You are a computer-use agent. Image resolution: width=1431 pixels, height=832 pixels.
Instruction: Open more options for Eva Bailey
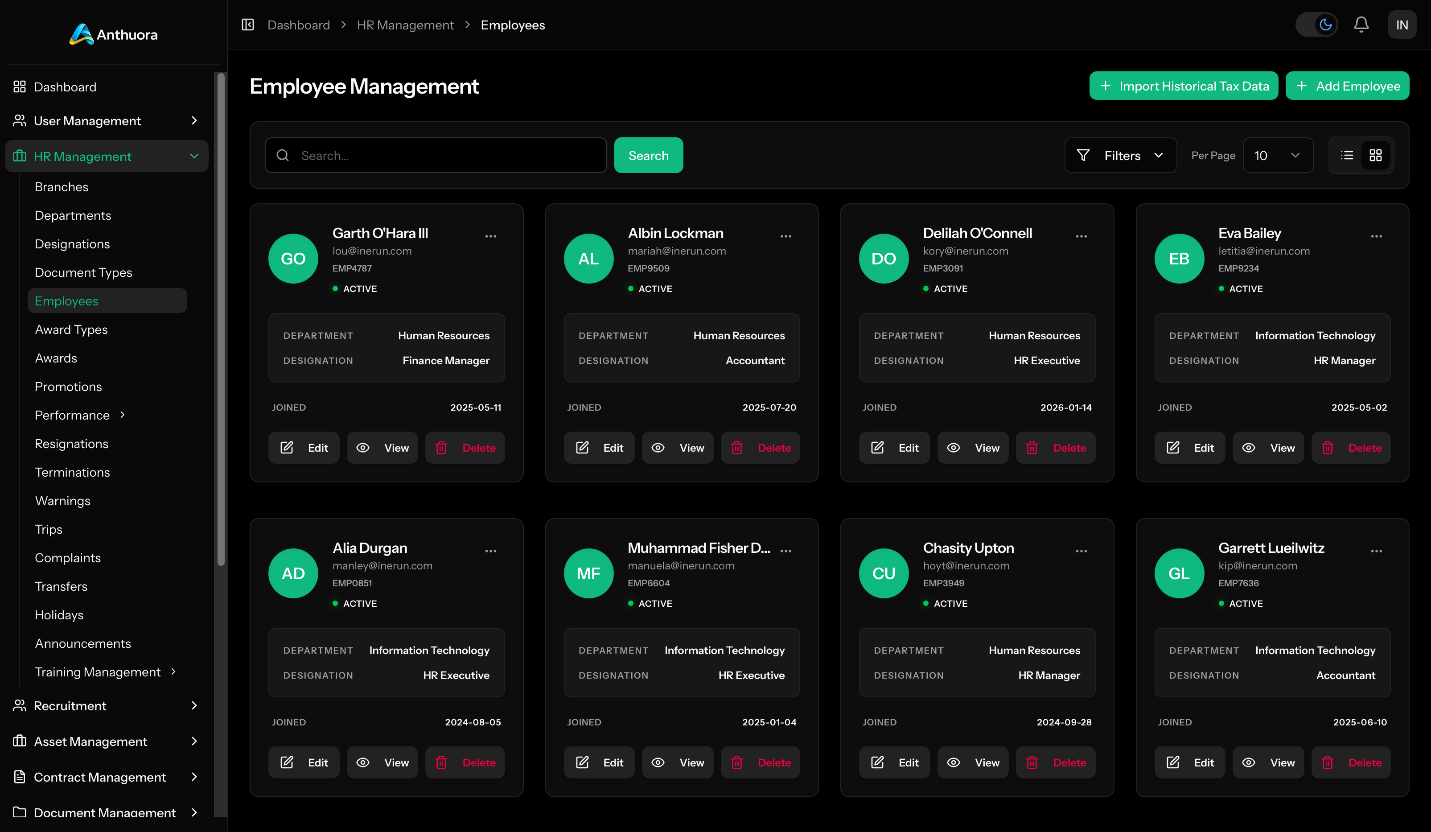point(1376,236)
